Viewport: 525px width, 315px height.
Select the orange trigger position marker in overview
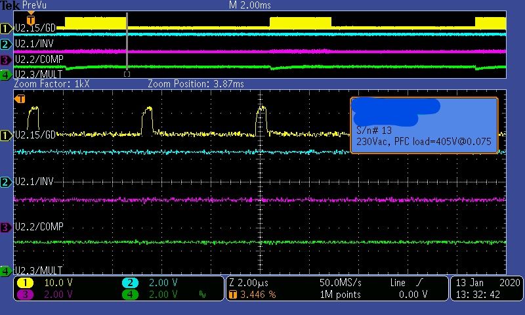coord(31,20)
